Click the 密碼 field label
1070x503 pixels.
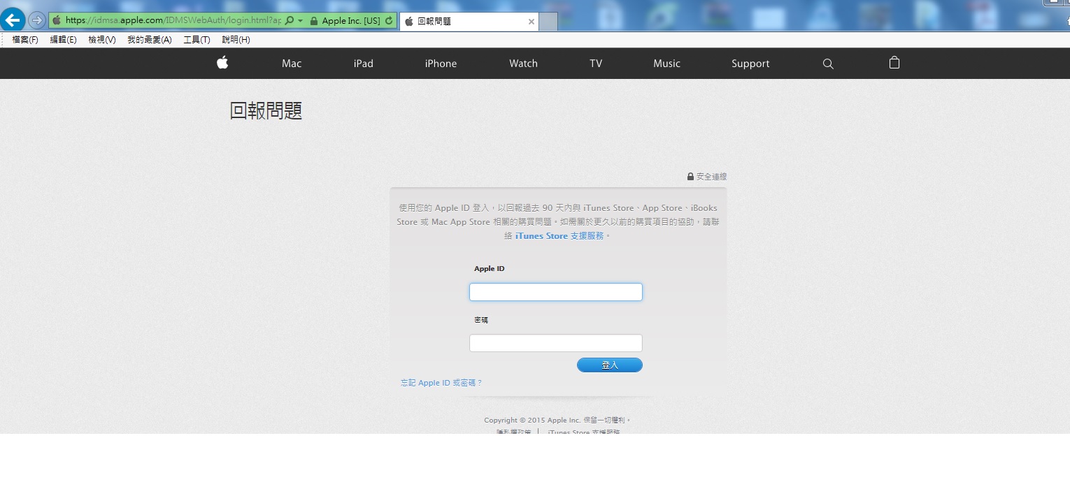[481, 320]
